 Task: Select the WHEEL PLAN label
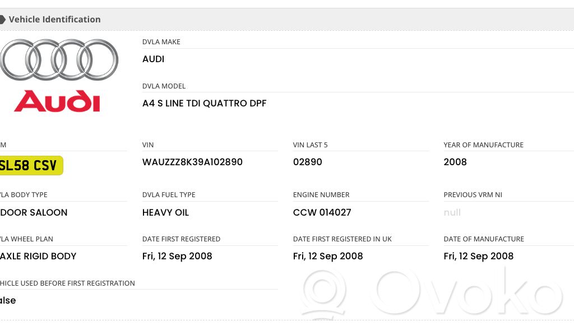tap(26, 239)
